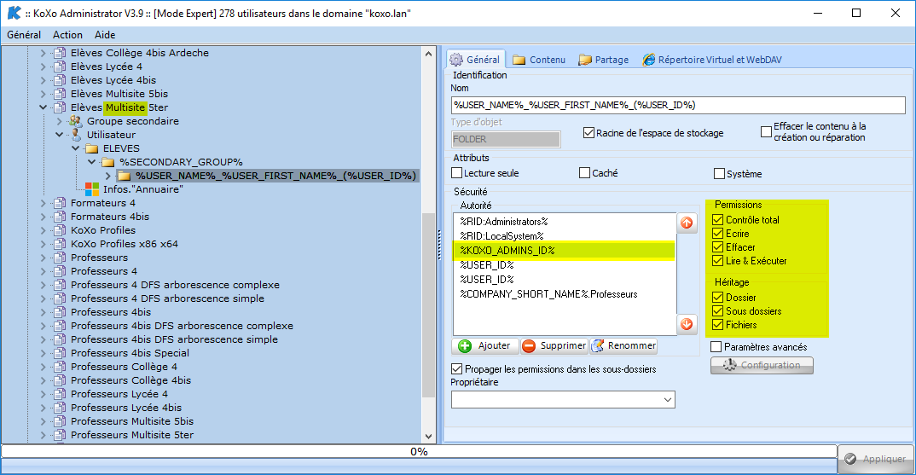916x475 pixels.
Task: Click the document icon beside Professeurs 4bis Special
Action: (59, 353)
